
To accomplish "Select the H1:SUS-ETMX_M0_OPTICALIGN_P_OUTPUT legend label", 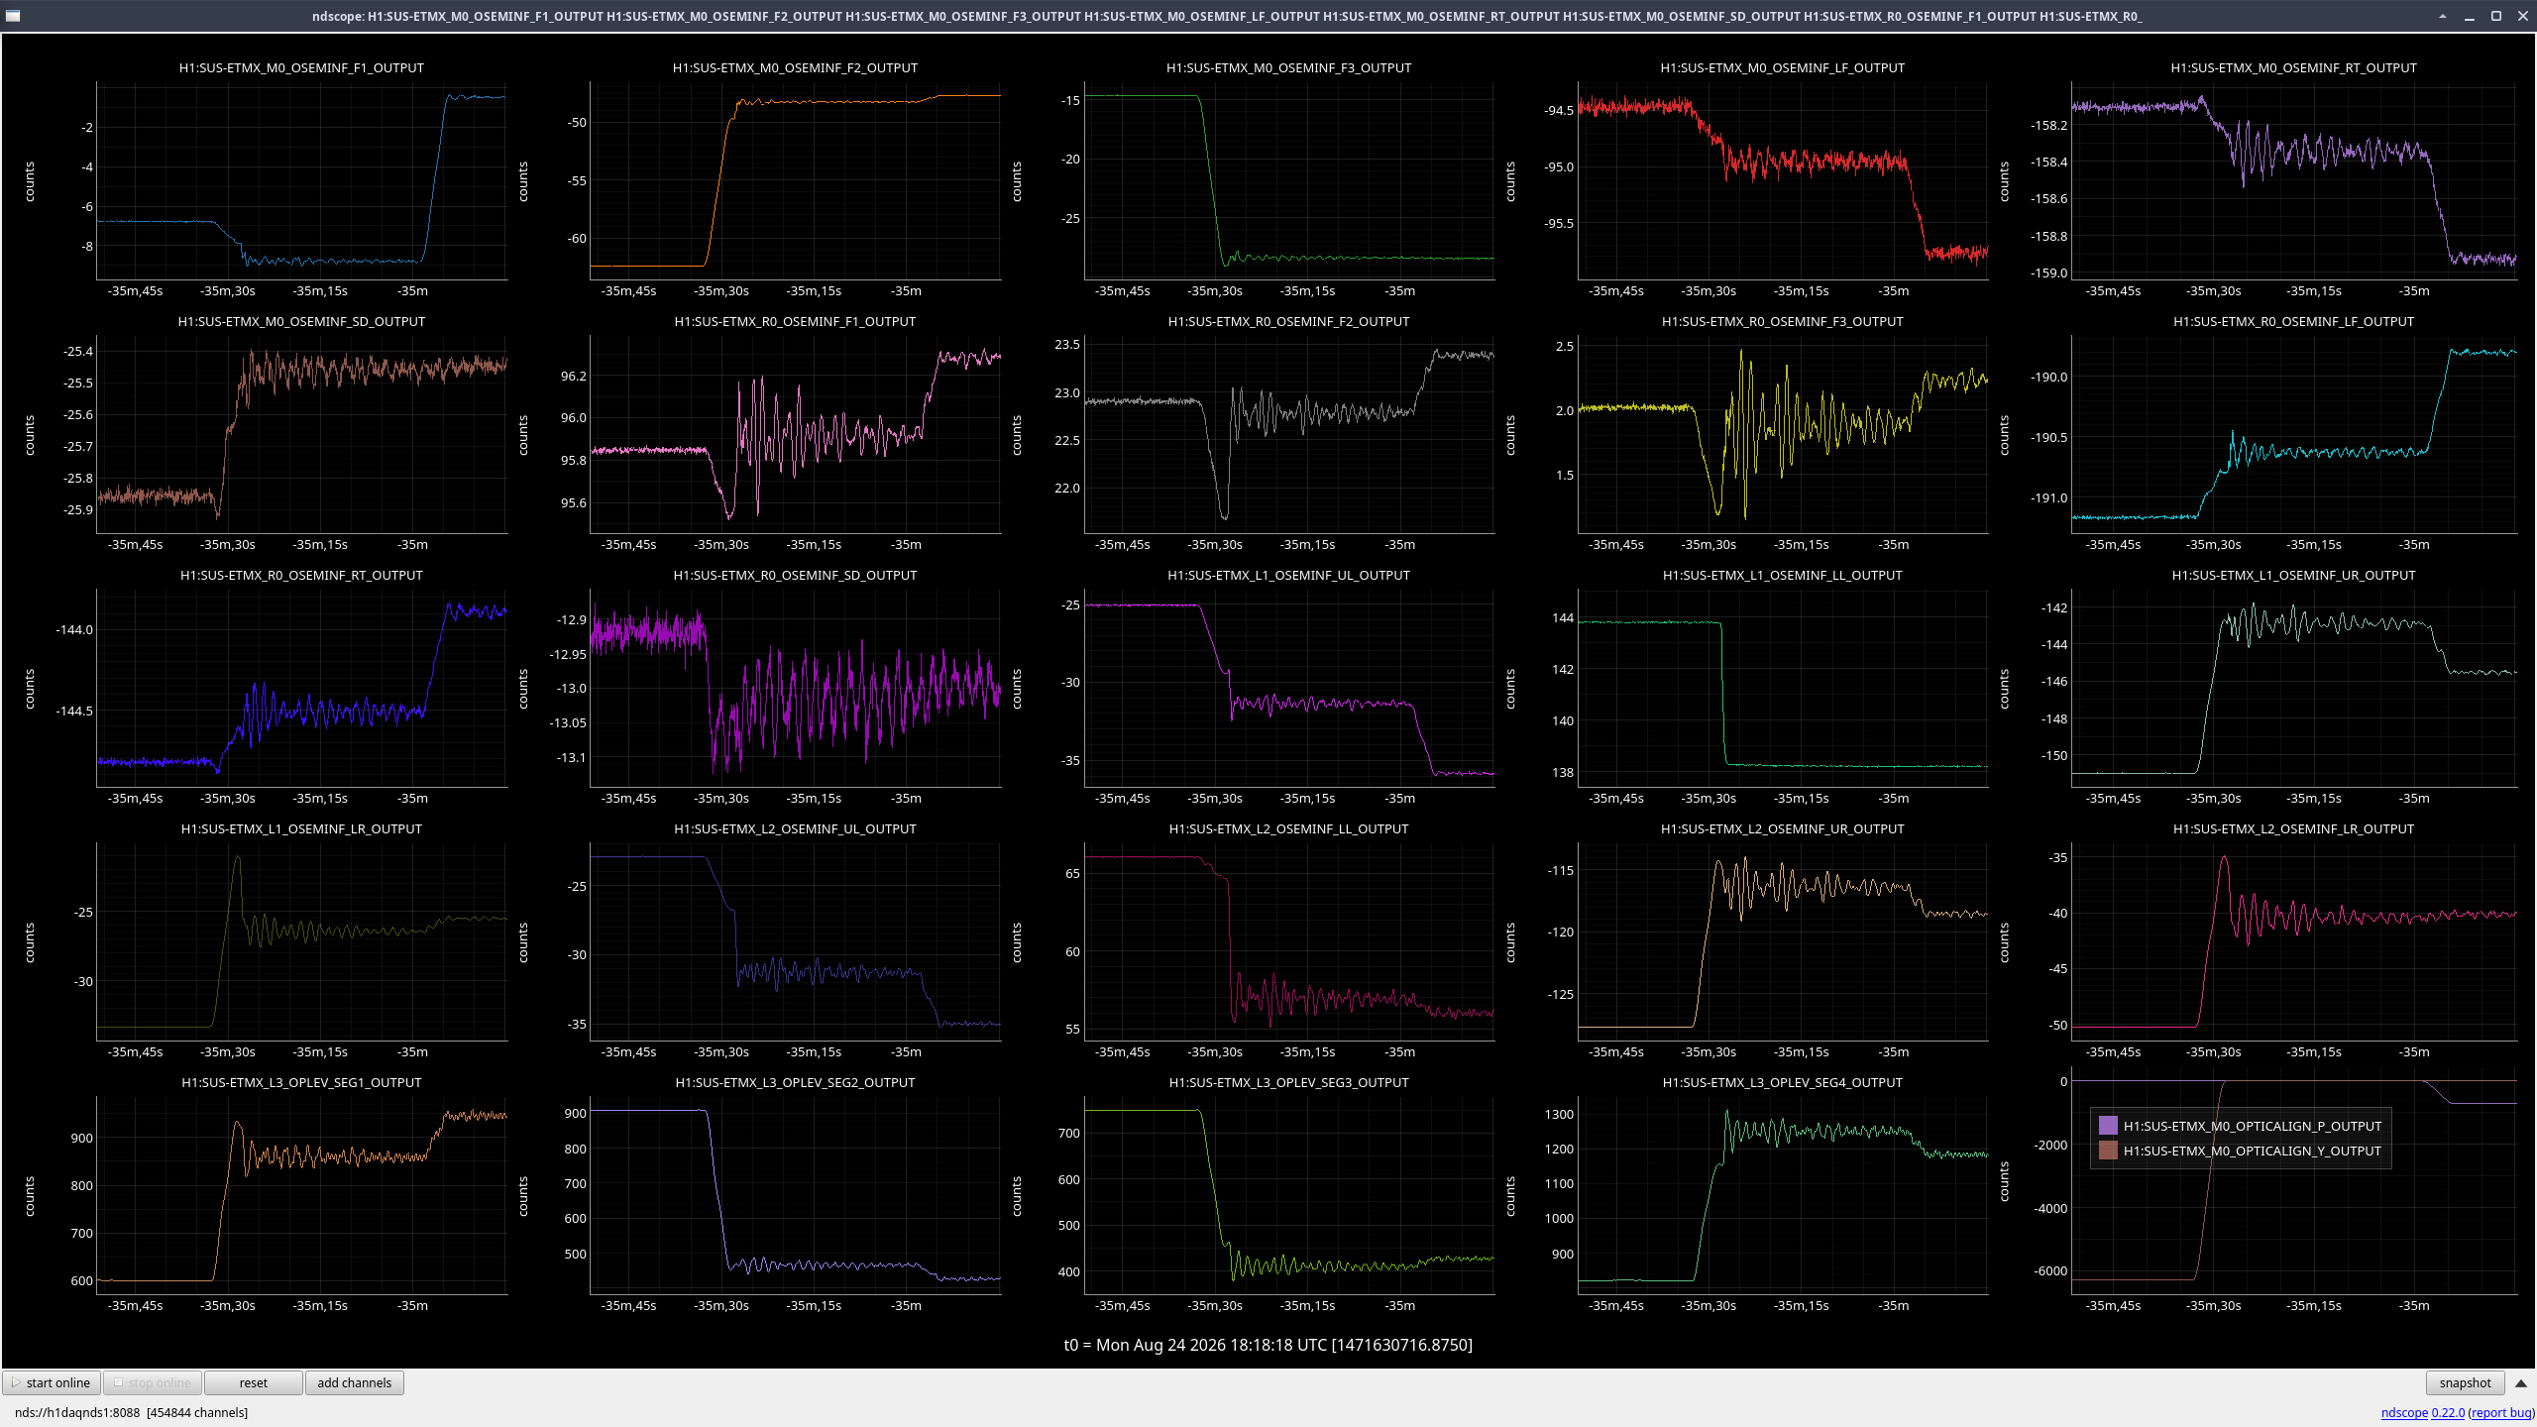I will tap(2252, 1126).
